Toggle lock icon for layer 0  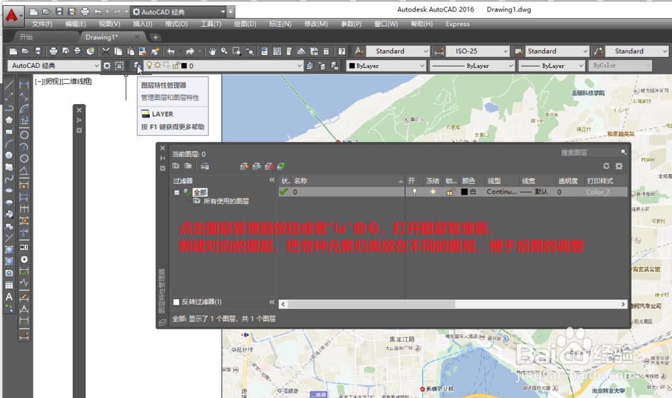point(450,192)
